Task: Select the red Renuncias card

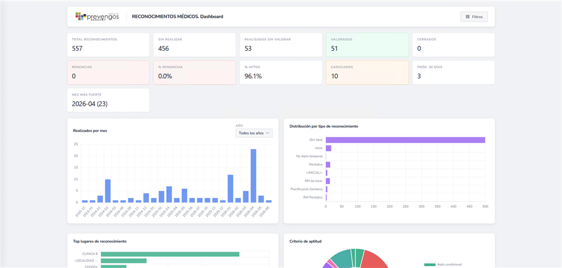Action: [108, 72]
